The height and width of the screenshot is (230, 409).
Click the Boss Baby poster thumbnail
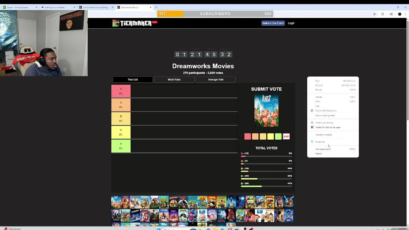(202, 216)
